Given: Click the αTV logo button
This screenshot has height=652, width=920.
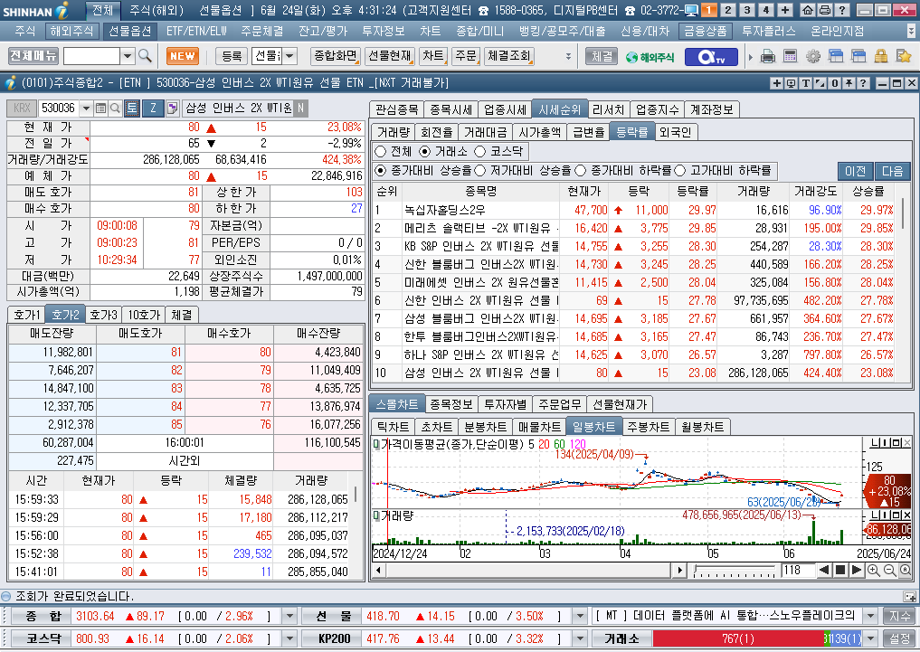Looking at the screenshot, I should [x=710, y=57].
